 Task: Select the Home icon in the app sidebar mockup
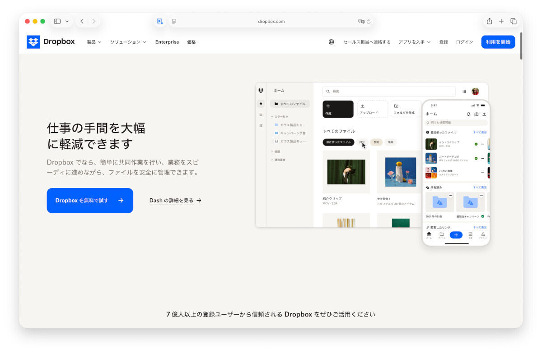[260, 104]
